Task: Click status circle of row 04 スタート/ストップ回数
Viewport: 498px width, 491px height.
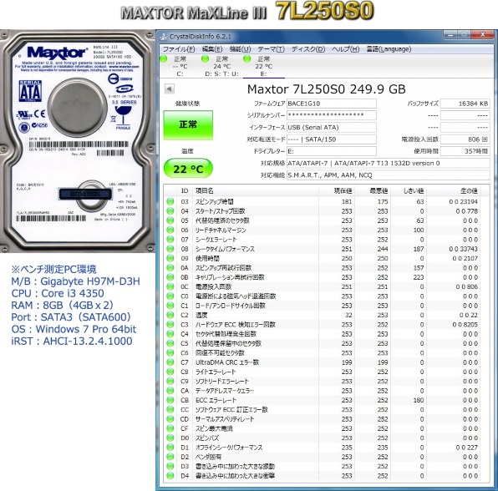Action: (x=170, y=211)
